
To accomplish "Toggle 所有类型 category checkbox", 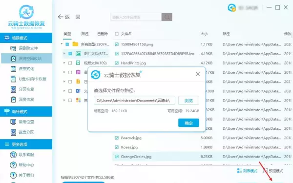I will [67, 44].
